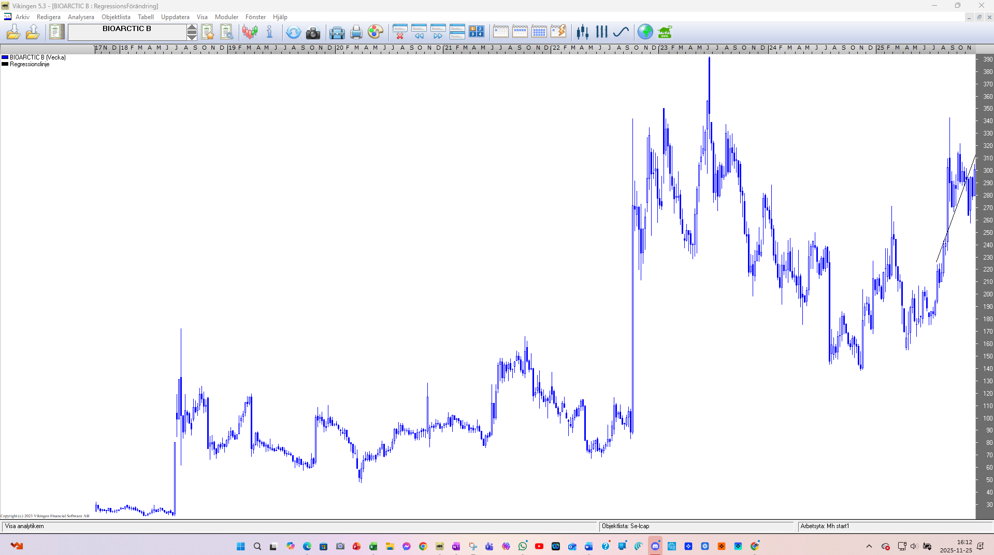This screenshot has height=555, width=994.
Task: Open the color palette settings icon
Action: [375, 33]
